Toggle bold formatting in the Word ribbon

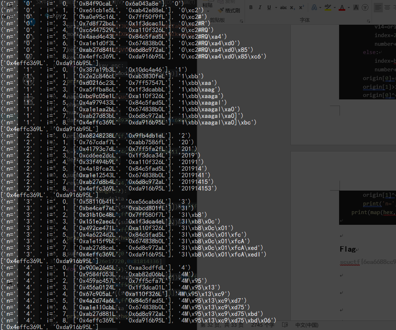click(x=251, y=7)
